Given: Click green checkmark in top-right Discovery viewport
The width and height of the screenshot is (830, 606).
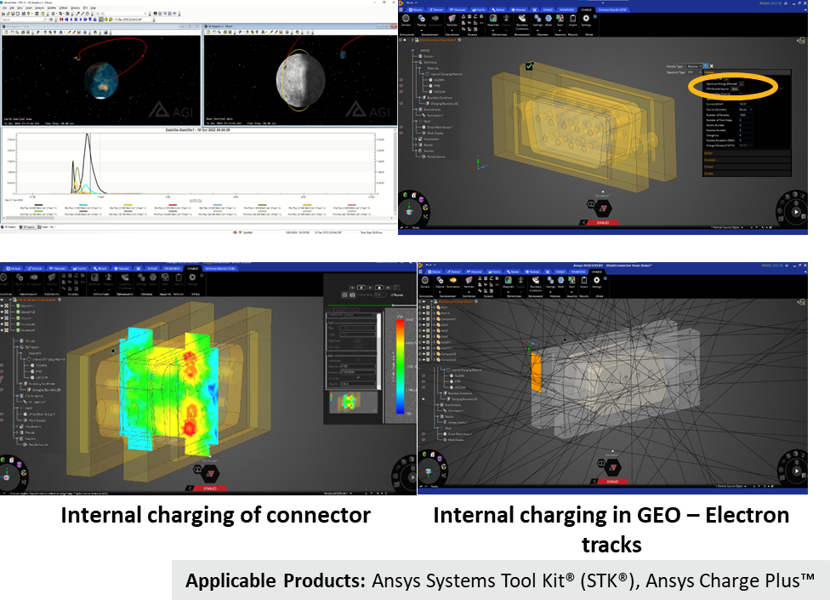Looking at the screenshot, I should click(x=529, y=66).
